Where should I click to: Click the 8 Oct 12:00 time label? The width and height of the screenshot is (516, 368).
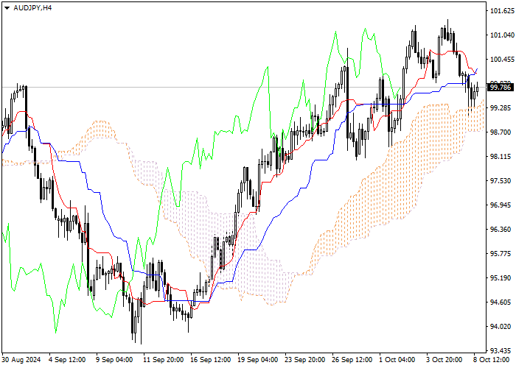pos(492,360)
